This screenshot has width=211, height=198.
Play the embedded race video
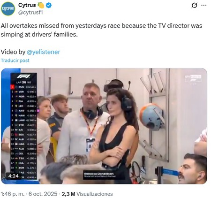(x=104, y=126)
